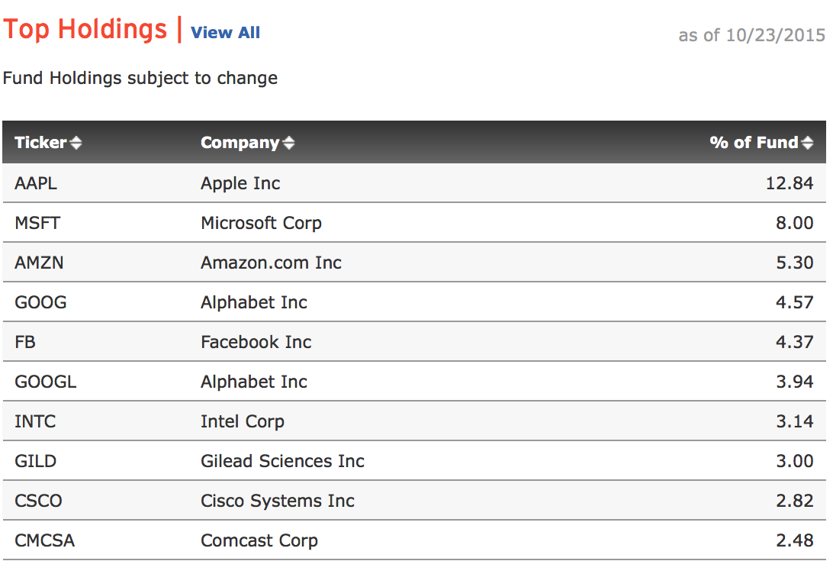
Task: Select the Facebook Inc row
Action: tap(256, 342)
